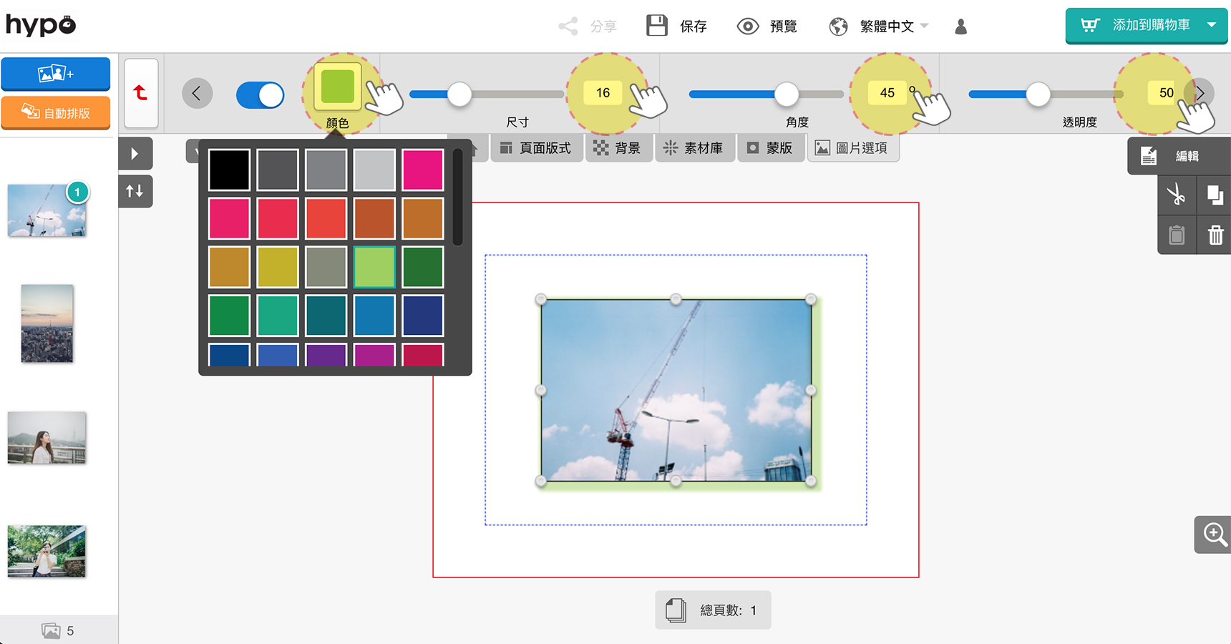Image resolution: width=1231 pixels, height=644 pixels.
Task: Click the 保存 save button
Action: pyautogui.click(x=677, y=26)
